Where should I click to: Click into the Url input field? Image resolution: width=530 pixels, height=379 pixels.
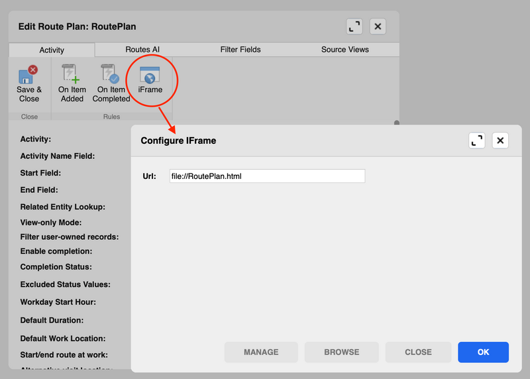point(267,176)
